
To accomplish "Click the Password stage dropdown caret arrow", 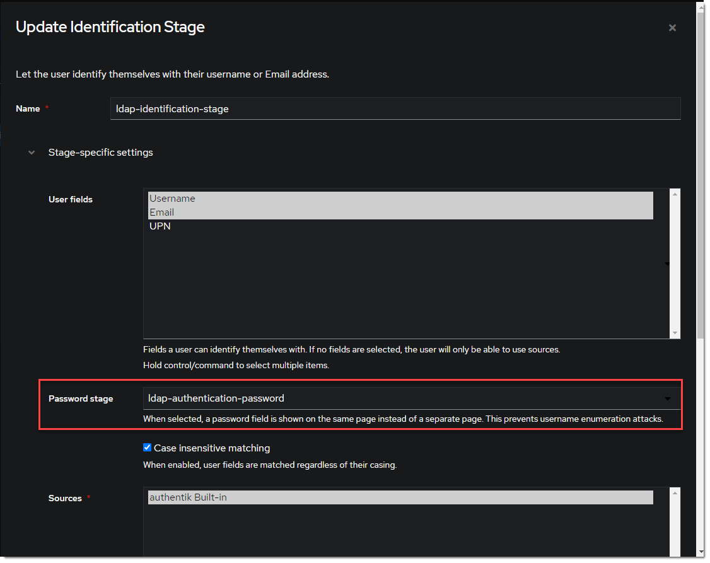I will tap(668, 398).
